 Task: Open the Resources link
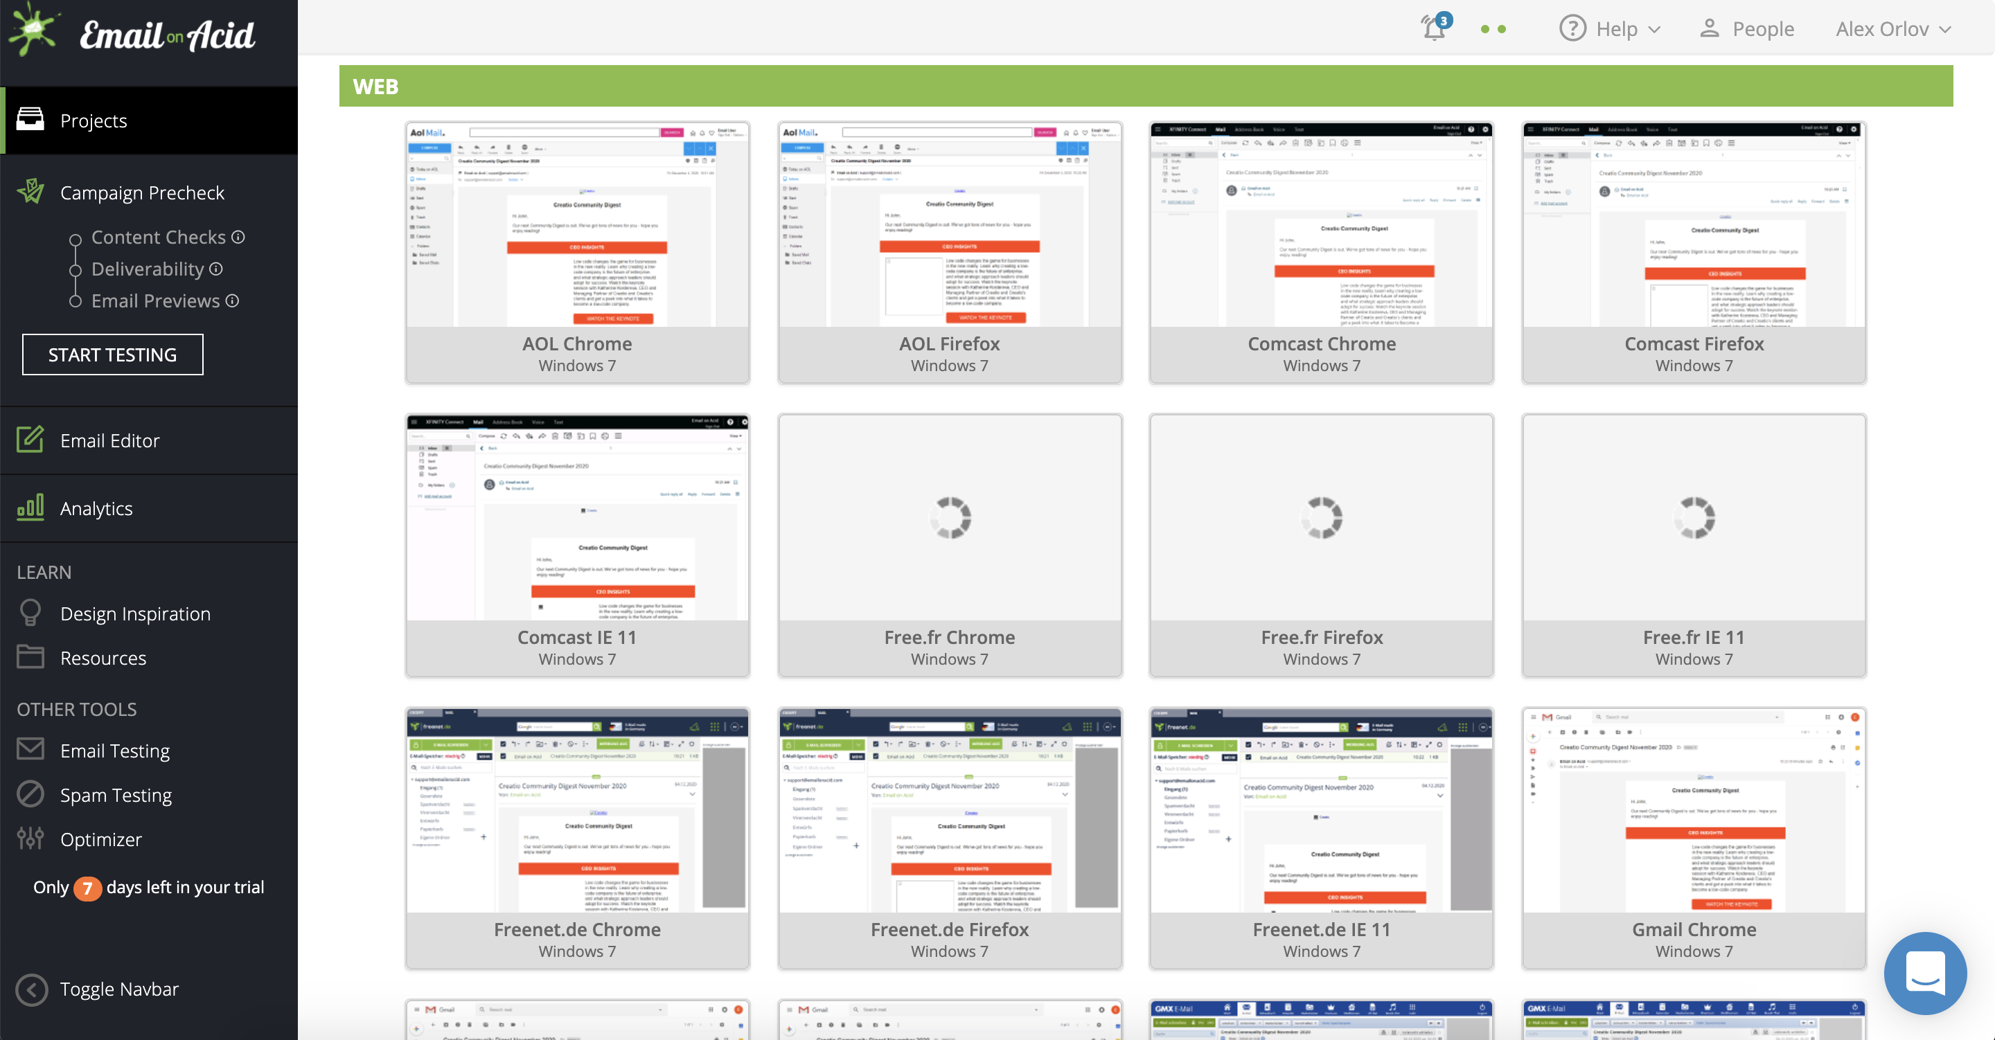[x=103, y=658]
